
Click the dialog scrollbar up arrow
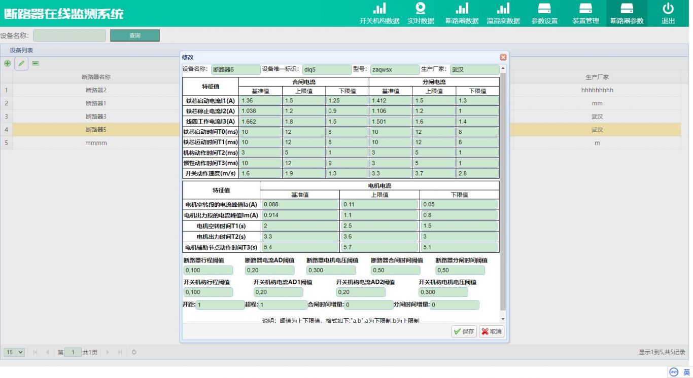(503, 68)
